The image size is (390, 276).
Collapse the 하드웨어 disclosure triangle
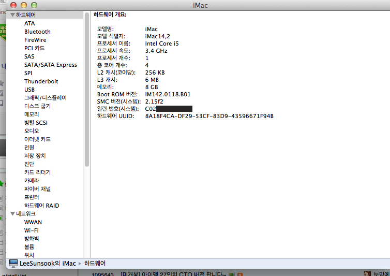(12, 15)
